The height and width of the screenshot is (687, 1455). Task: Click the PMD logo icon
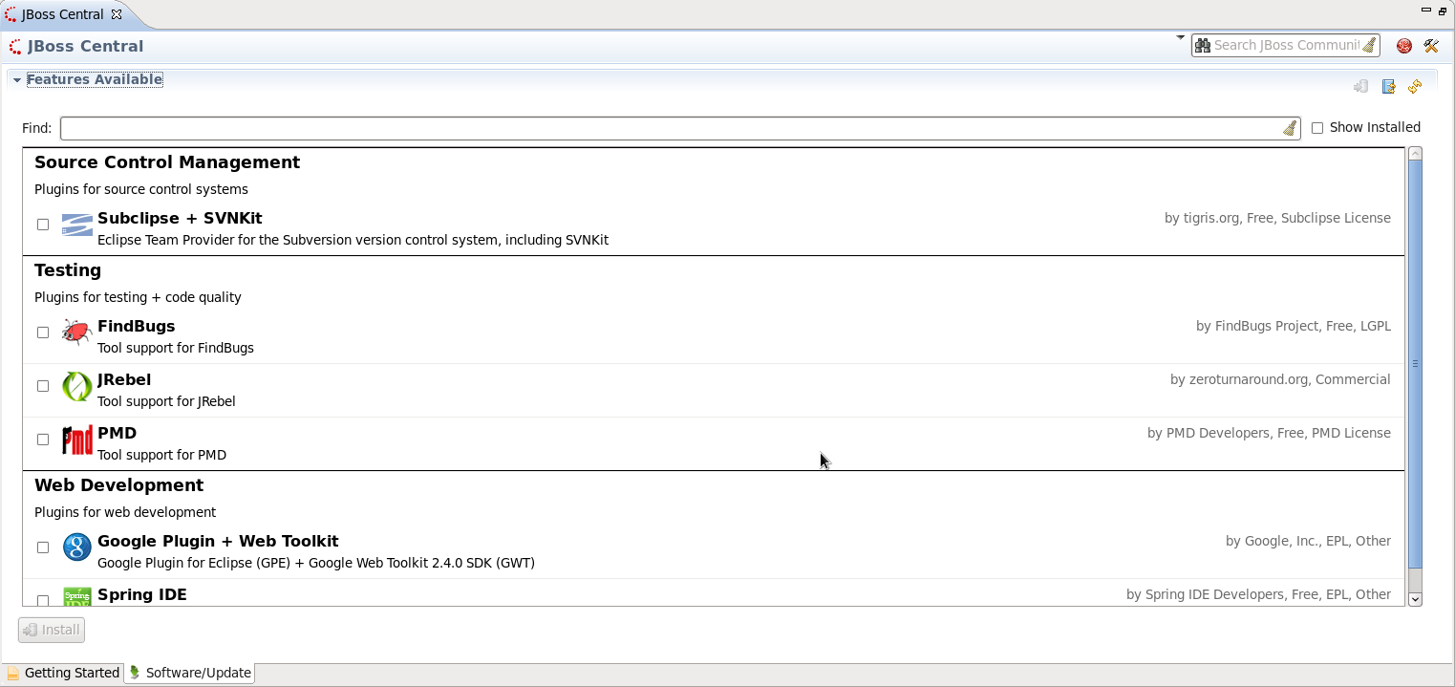(x=77, y=440)
